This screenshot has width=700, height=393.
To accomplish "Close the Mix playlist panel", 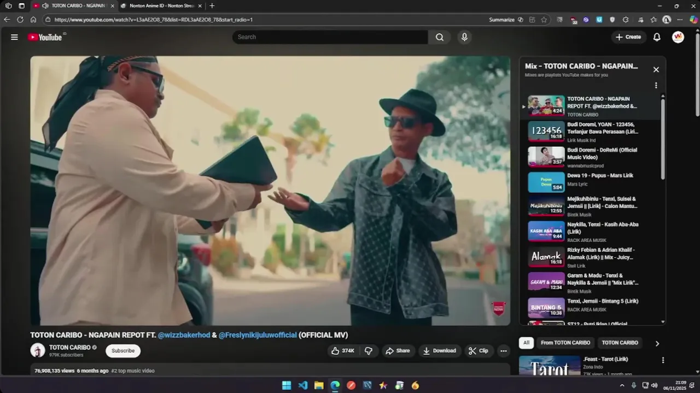I will (656, 69).
